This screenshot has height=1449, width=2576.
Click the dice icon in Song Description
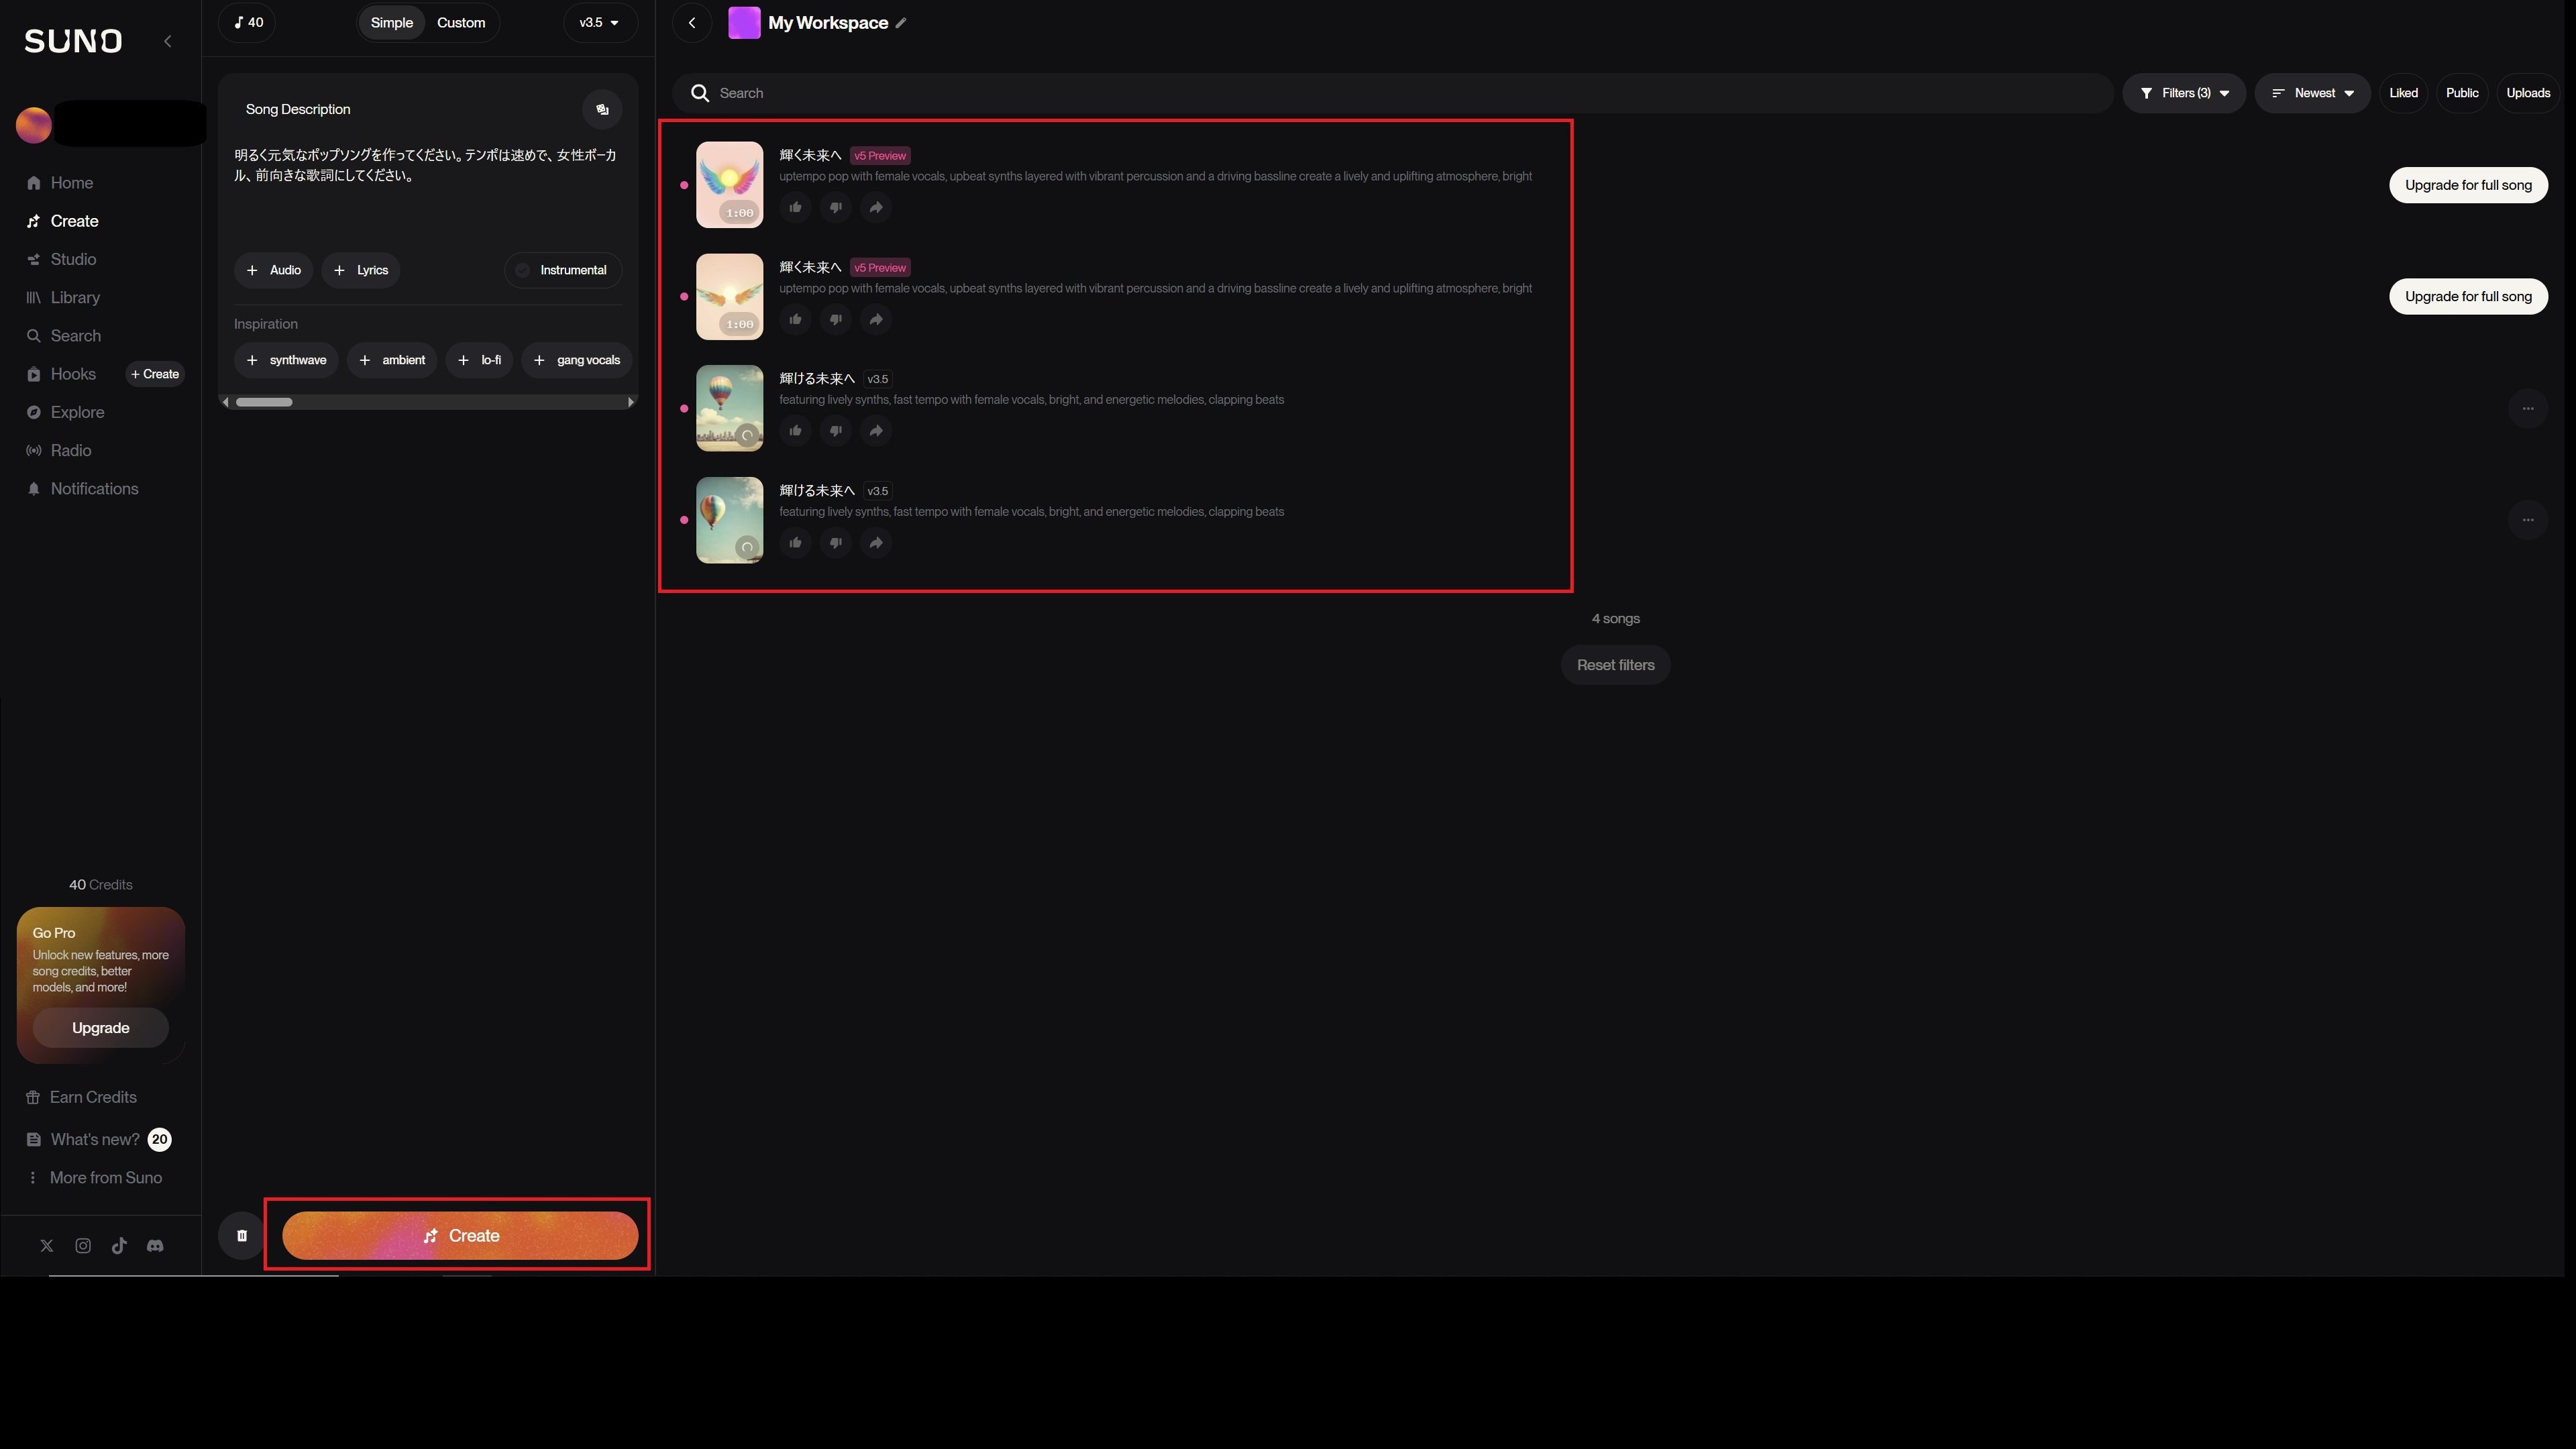coord(602,109)
